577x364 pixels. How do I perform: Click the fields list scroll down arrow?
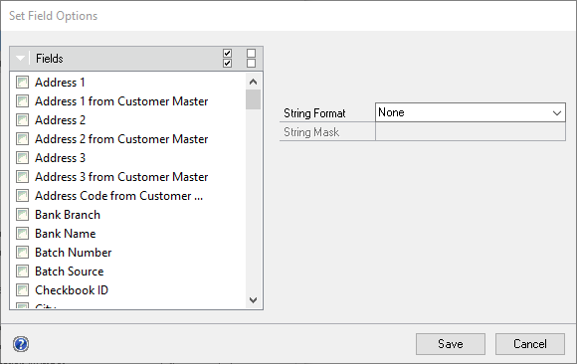(x=253, y=300)
